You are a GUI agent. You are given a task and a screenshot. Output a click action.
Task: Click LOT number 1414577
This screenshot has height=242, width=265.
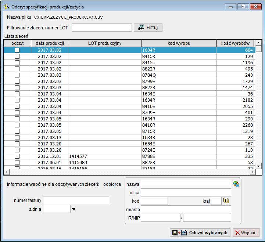coord(78,156)
